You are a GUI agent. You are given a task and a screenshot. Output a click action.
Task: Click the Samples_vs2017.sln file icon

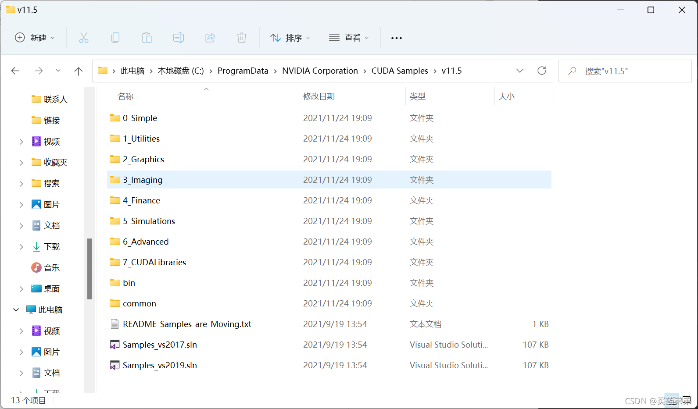[x=115, y=345]
